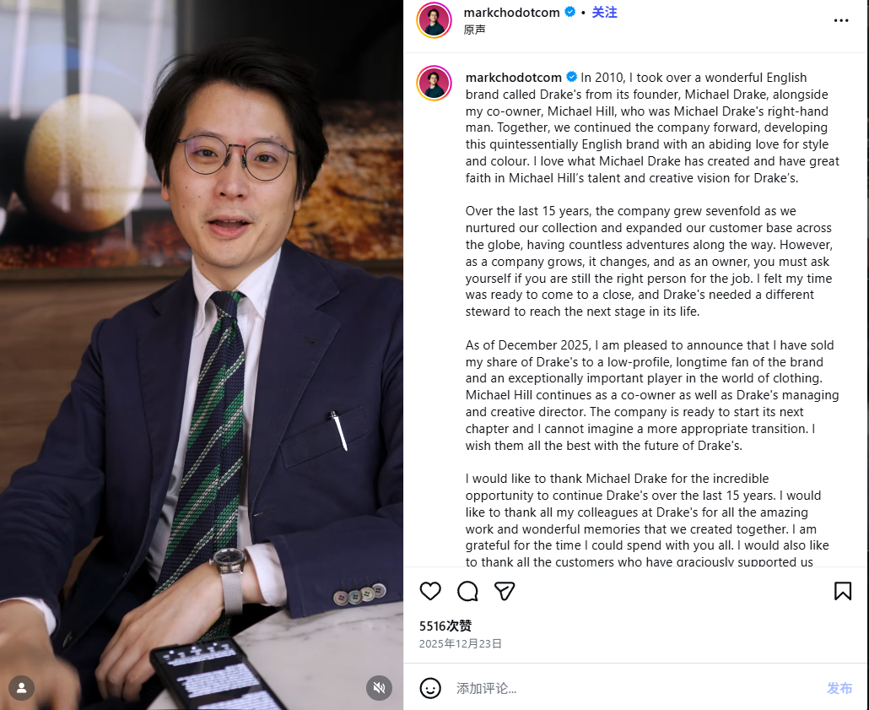
Task: Post comment with 发布 button
Action: pyautogui.click(x=839, y=688)
